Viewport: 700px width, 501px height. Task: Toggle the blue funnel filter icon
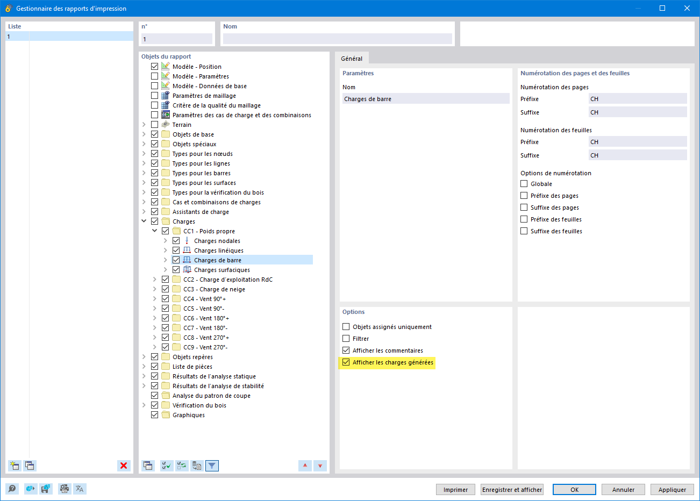(x=212, y=466)
